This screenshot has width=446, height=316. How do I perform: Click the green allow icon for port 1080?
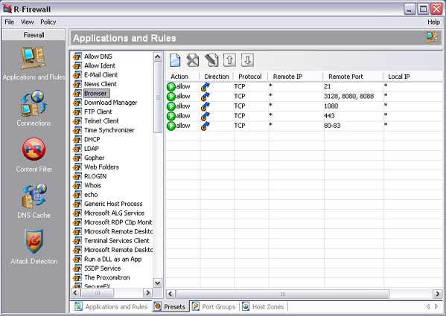(171, 106)
